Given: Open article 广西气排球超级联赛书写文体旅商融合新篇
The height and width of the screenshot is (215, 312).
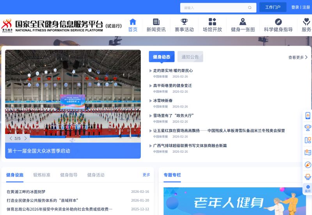Looking at the screenshot, I should point(190,146).
